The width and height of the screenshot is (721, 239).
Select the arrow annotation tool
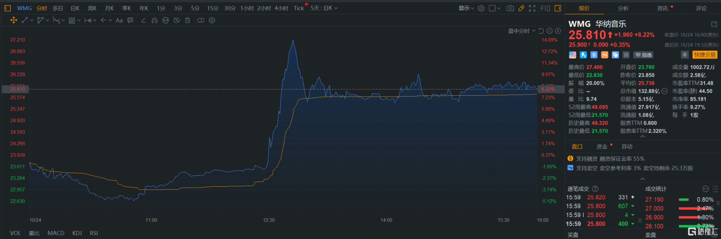tap(103, 20)
